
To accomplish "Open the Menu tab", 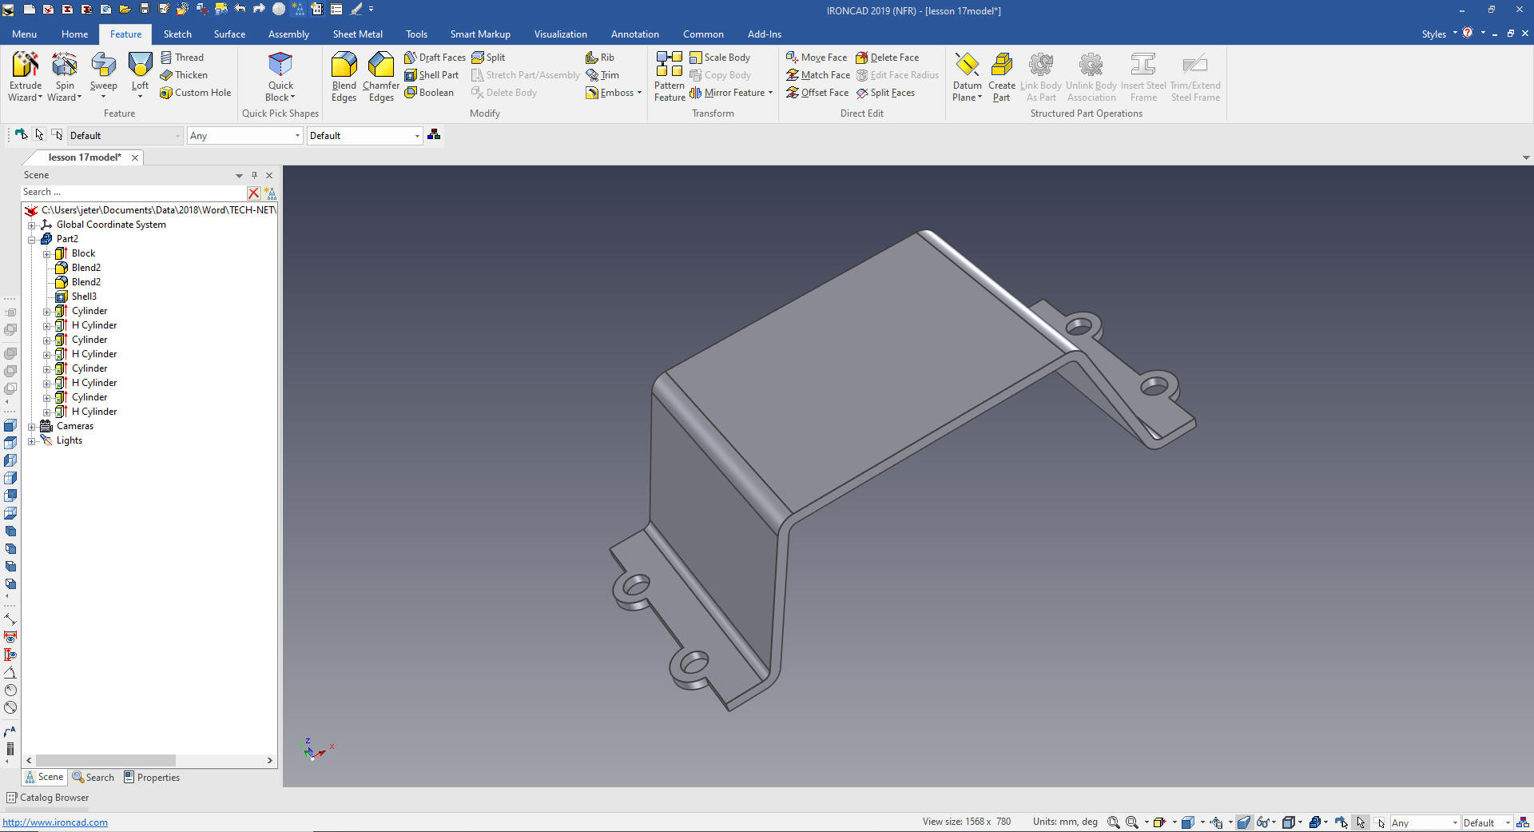I will click(x=24, y=34).
